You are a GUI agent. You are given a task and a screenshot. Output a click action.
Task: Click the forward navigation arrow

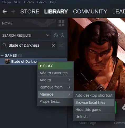point(13,12)
